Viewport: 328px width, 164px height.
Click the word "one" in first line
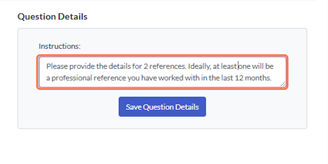click(x=244, y=67)
